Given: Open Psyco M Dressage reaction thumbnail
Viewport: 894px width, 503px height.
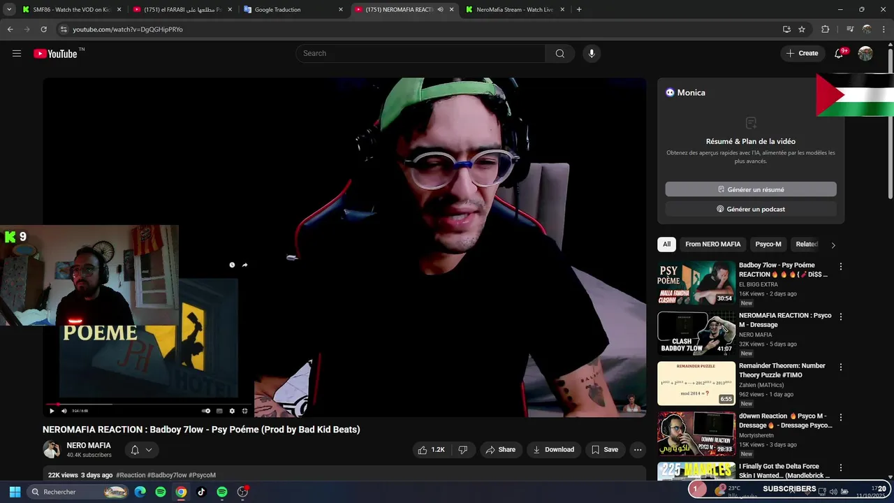Looking at the screenshot, I should click(696, 333).
